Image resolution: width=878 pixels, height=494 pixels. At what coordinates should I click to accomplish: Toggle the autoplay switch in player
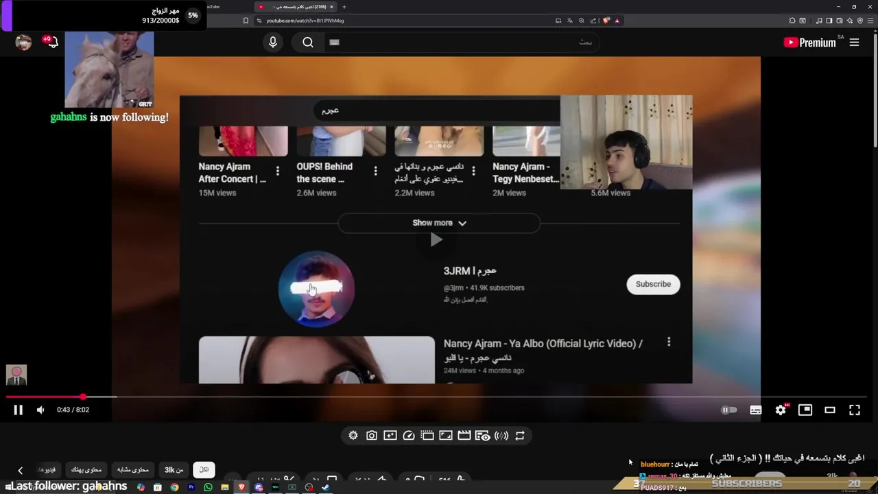click(728, 410)
